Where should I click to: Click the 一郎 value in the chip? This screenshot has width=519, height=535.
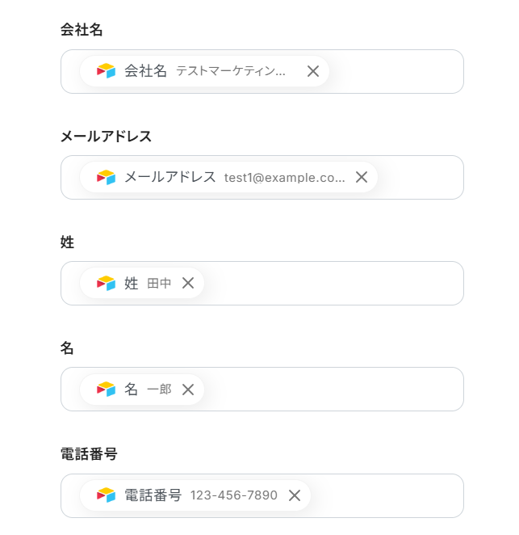tap(159, 390)
